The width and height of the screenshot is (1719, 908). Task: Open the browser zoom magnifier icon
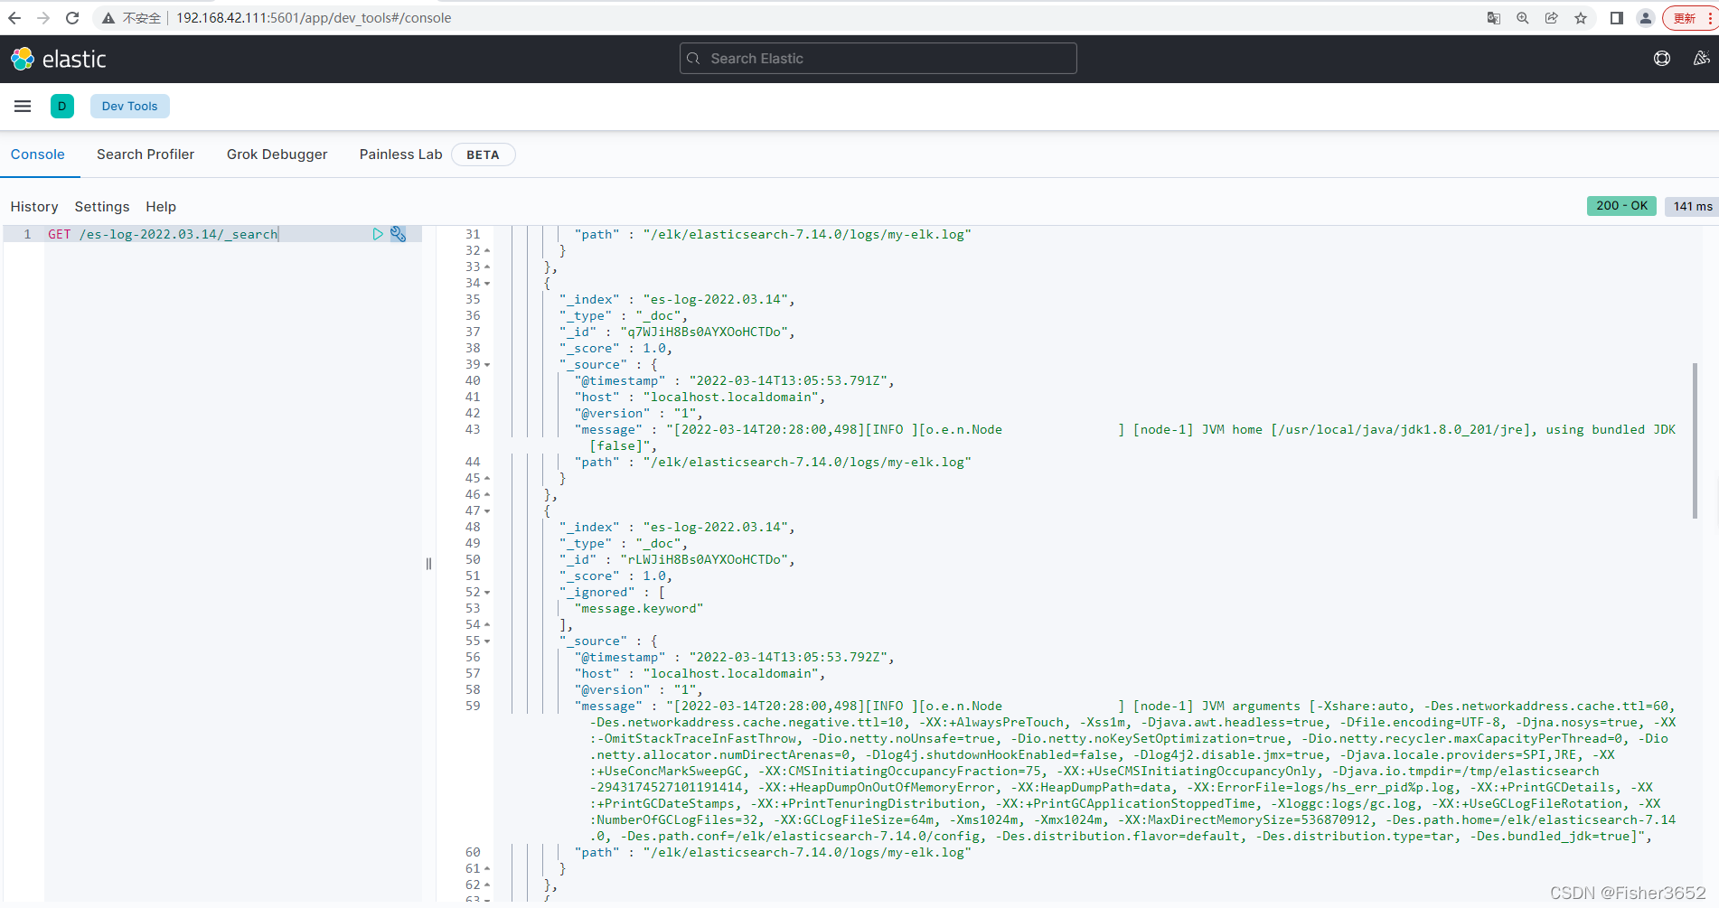pyautogui.click(x=1523, y=18)
